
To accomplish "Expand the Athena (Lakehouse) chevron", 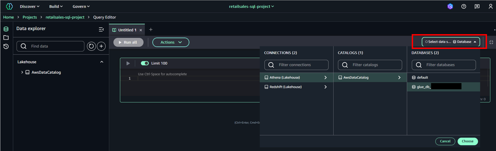I will coord(325,78).
